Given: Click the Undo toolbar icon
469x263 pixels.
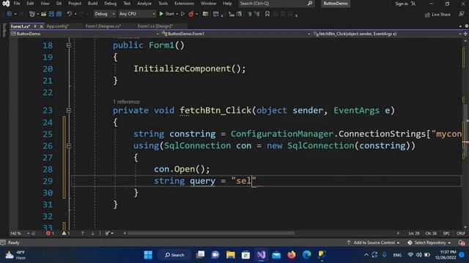Looking at the screenshot, I should point(70,14).
